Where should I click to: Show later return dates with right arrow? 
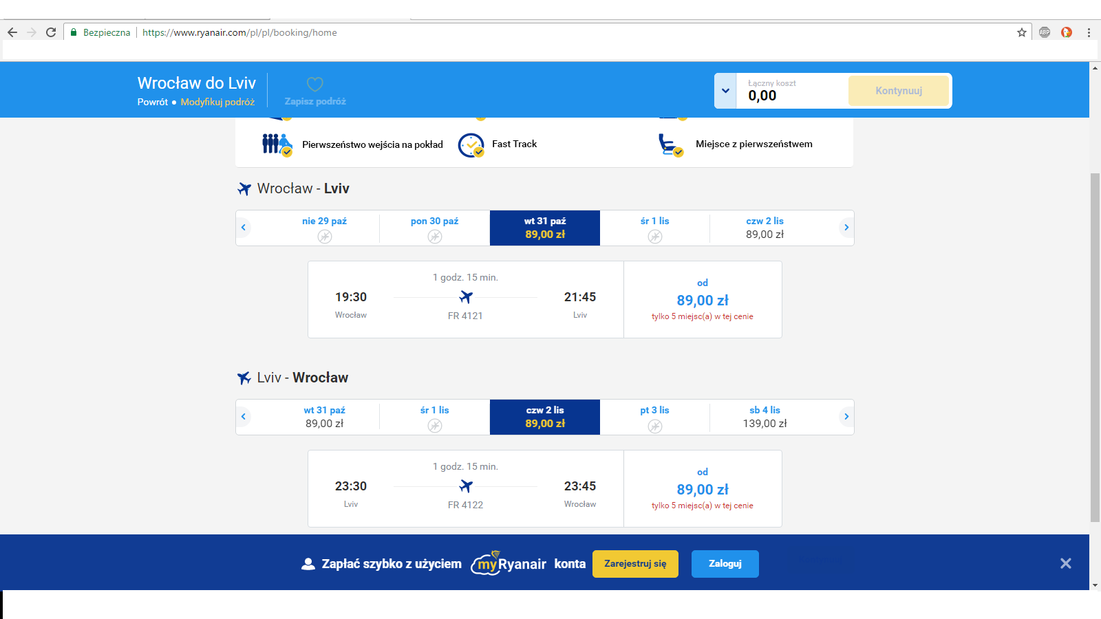point(846,417)
